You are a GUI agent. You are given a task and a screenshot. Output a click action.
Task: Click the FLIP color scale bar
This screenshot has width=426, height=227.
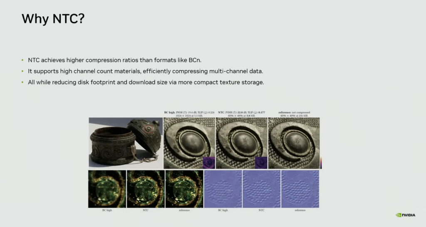click(x=321, y=163)
